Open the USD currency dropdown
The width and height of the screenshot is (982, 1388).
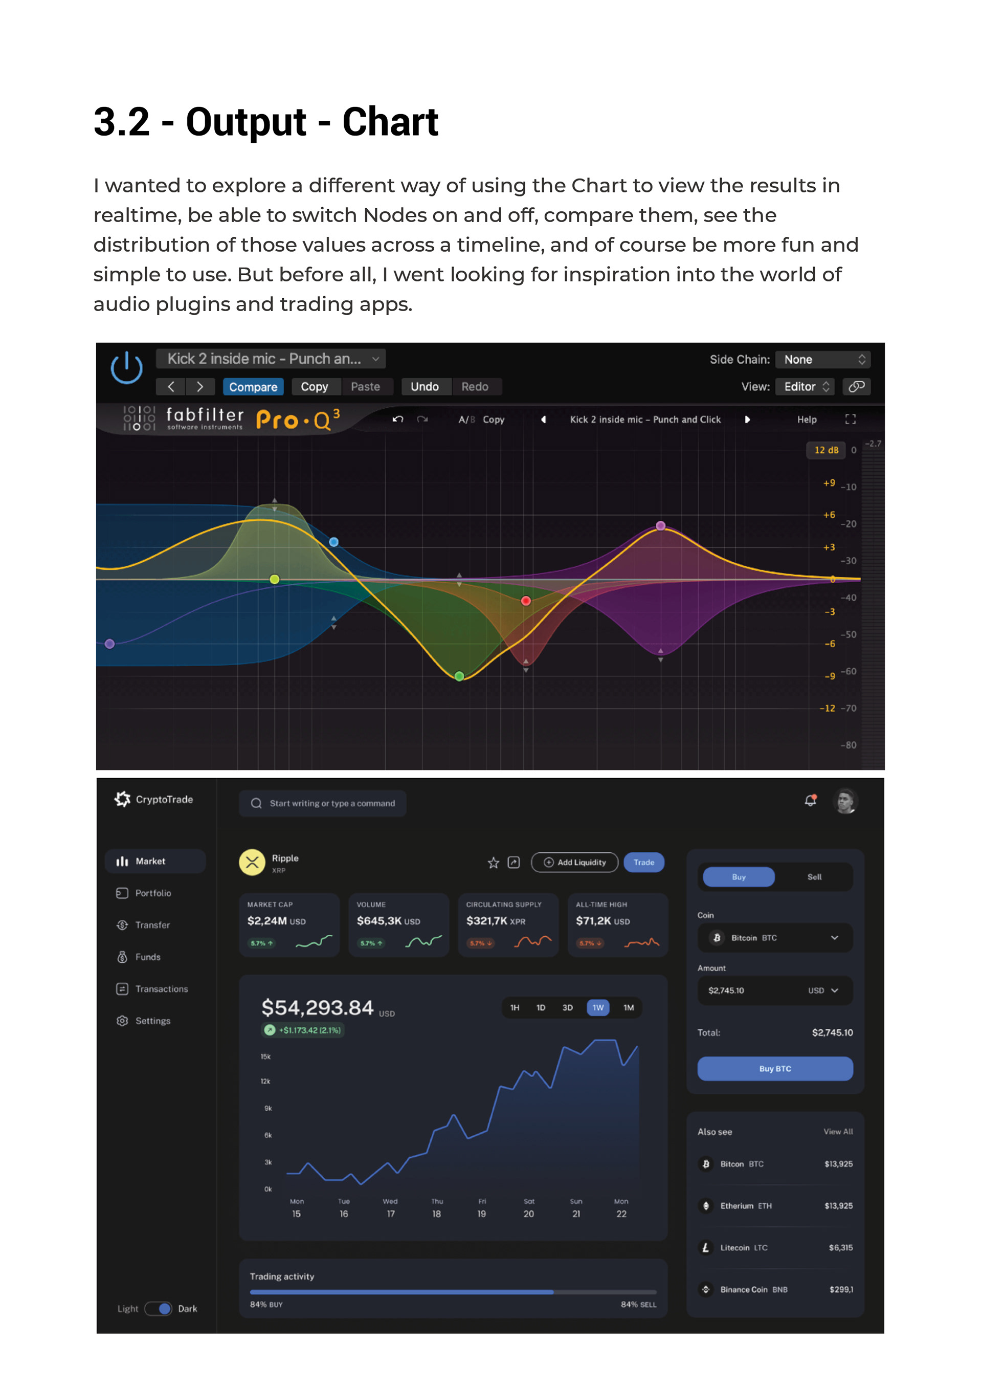pos(823,990)
